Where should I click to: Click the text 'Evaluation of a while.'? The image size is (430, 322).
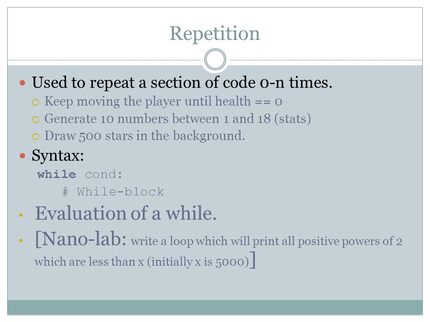click(126, 213)
